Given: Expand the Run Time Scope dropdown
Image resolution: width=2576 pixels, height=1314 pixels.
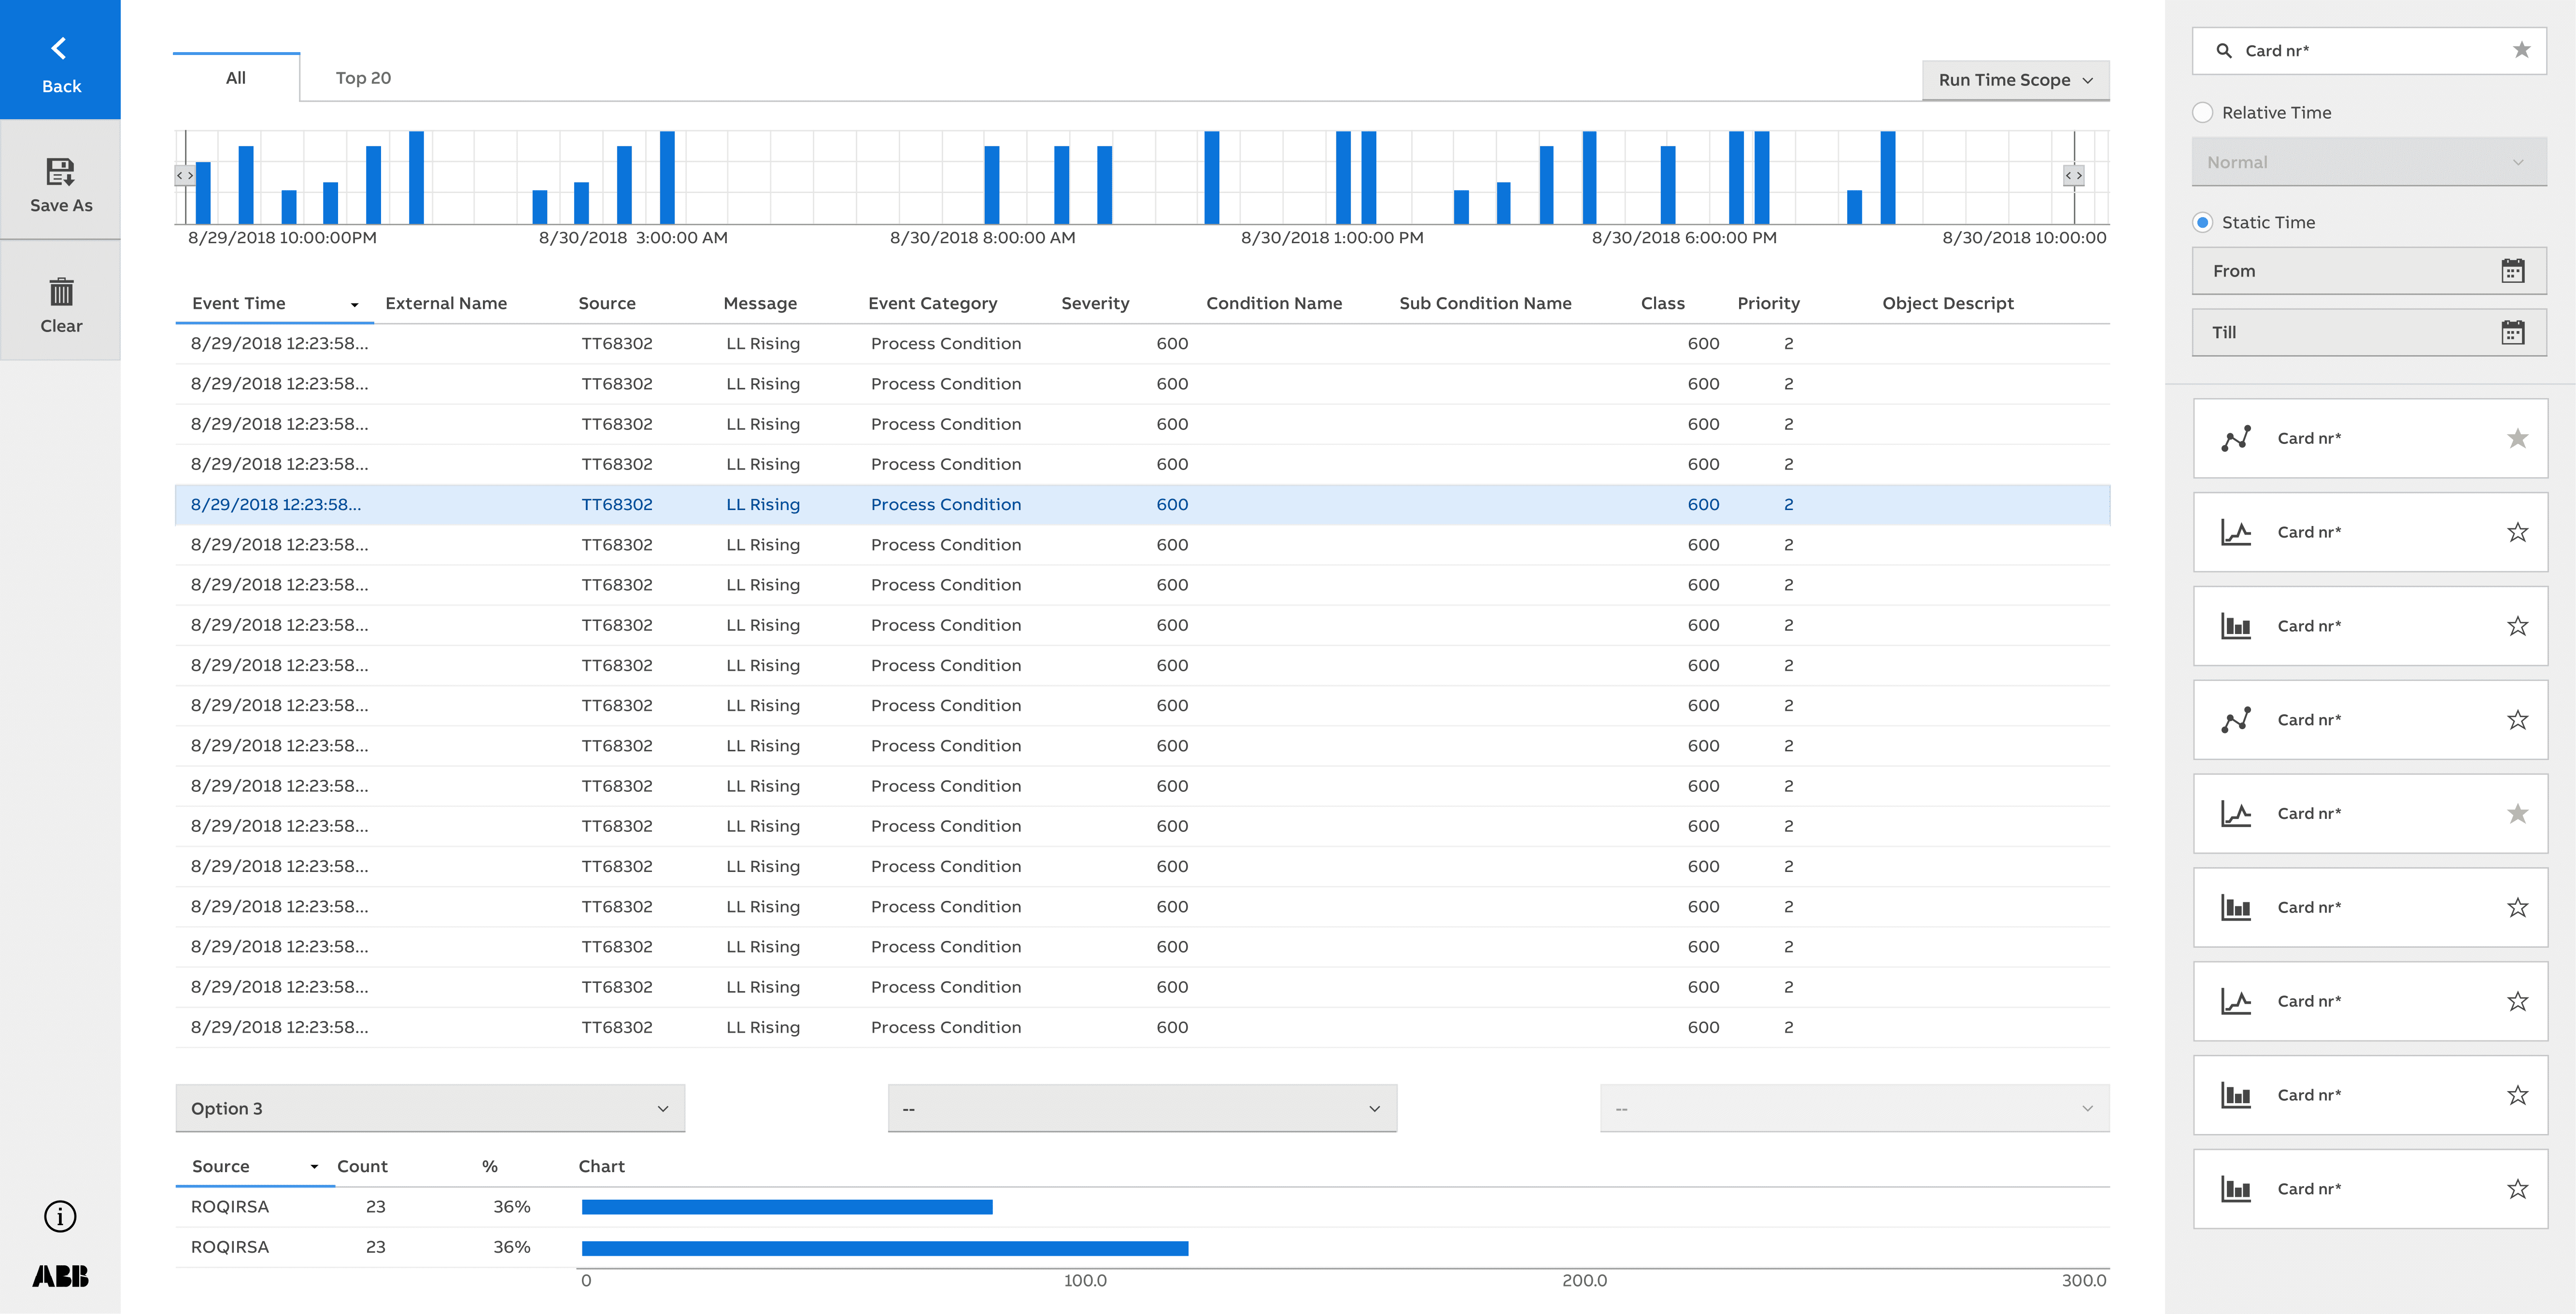Looking at the screenshot, I should click(x=2015, y=80).
